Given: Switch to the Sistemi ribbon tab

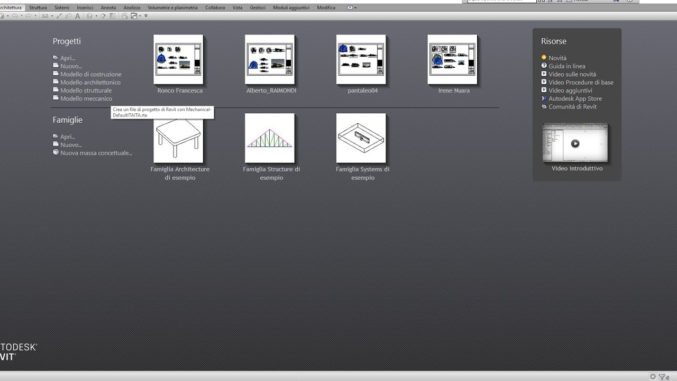Looking at the screenshot, I should [62, 8].
